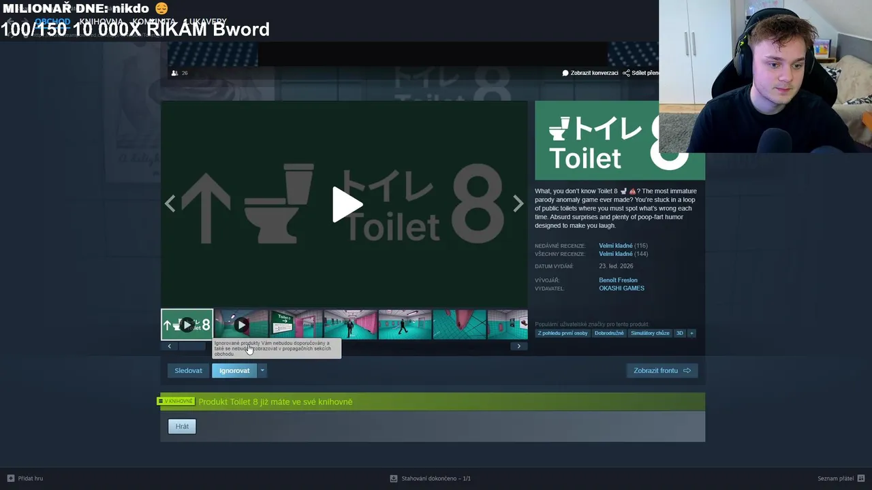Select the first trailer thumbnail with logo
This screenshot has width=872, height=490.
[187, 325]
